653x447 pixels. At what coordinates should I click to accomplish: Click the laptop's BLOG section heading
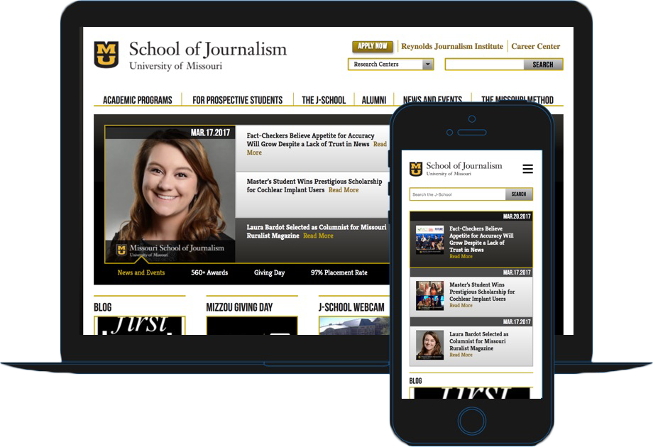pyautogui.click(x=102, y=307)
